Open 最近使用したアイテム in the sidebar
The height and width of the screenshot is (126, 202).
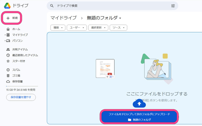coord(25,55)
